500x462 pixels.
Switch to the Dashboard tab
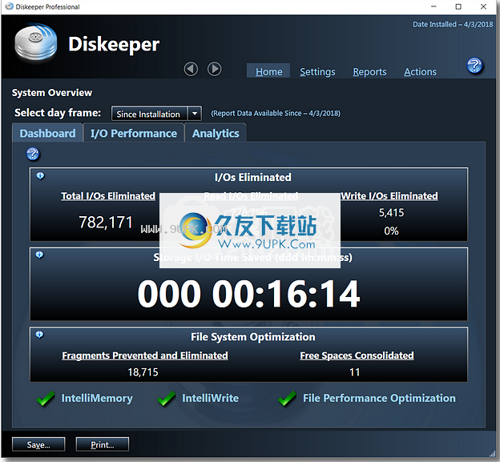(47, 133)
